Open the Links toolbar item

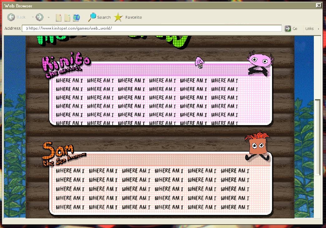click(309, 28)
